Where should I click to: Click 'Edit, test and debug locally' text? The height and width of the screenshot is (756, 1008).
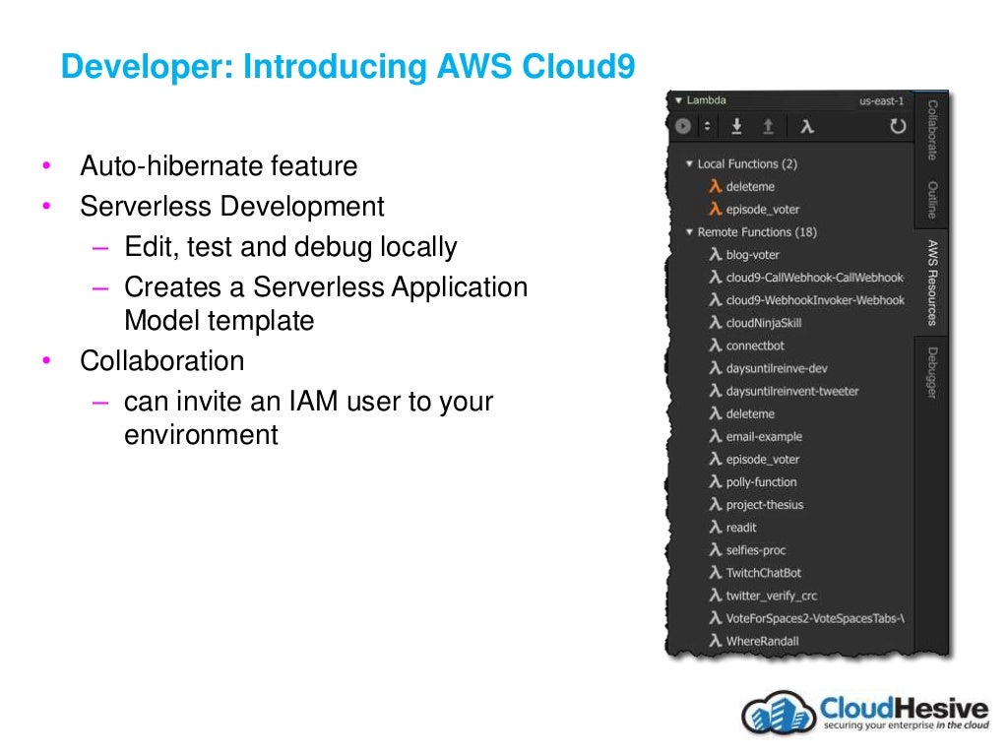pyautogui.click(x=290, y=247)
